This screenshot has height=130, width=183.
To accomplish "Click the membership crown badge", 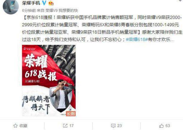I will [51, 3].
